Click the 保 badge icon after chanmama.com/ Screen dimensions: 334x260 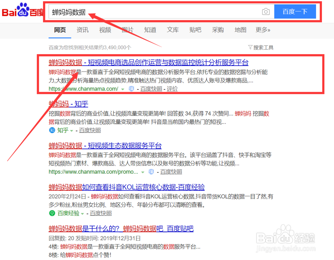click(131, 89)
